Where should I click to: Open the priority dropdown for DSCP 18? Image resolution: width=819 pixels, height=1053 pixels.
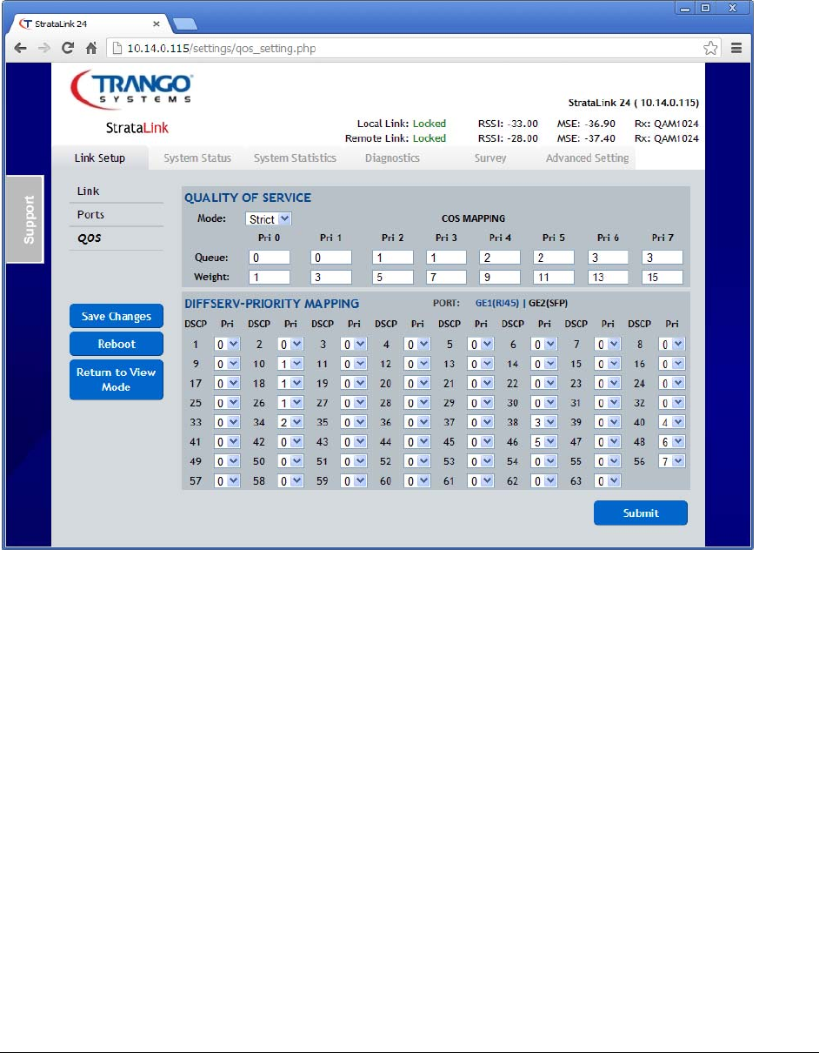tap(290, 383)
